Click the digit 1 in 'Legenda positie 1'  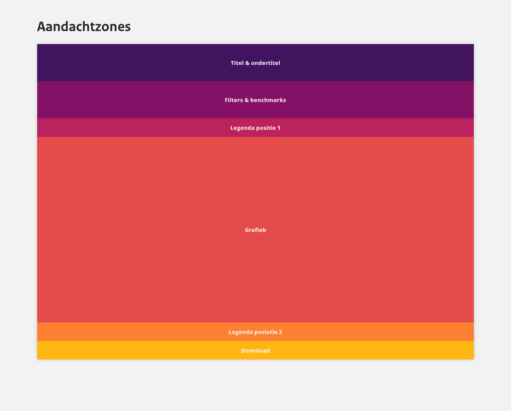pos(279,128)
